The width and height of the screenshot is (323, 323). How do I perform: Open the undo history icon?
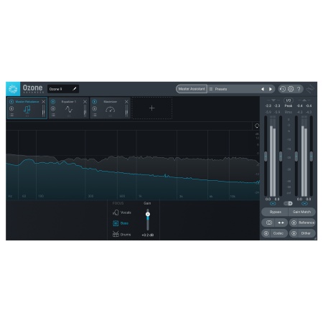[283, 89]
